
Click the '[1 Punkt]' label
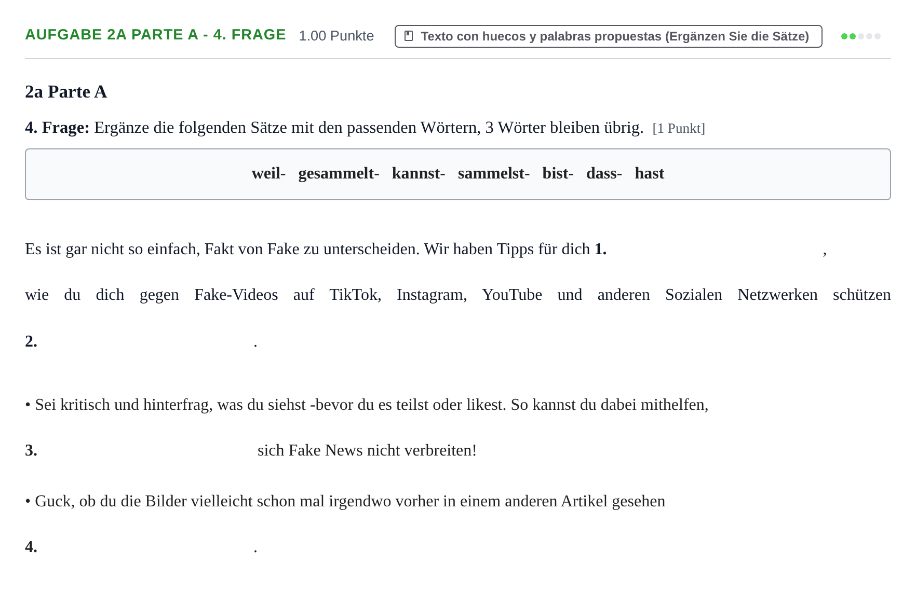click(679, 128)
